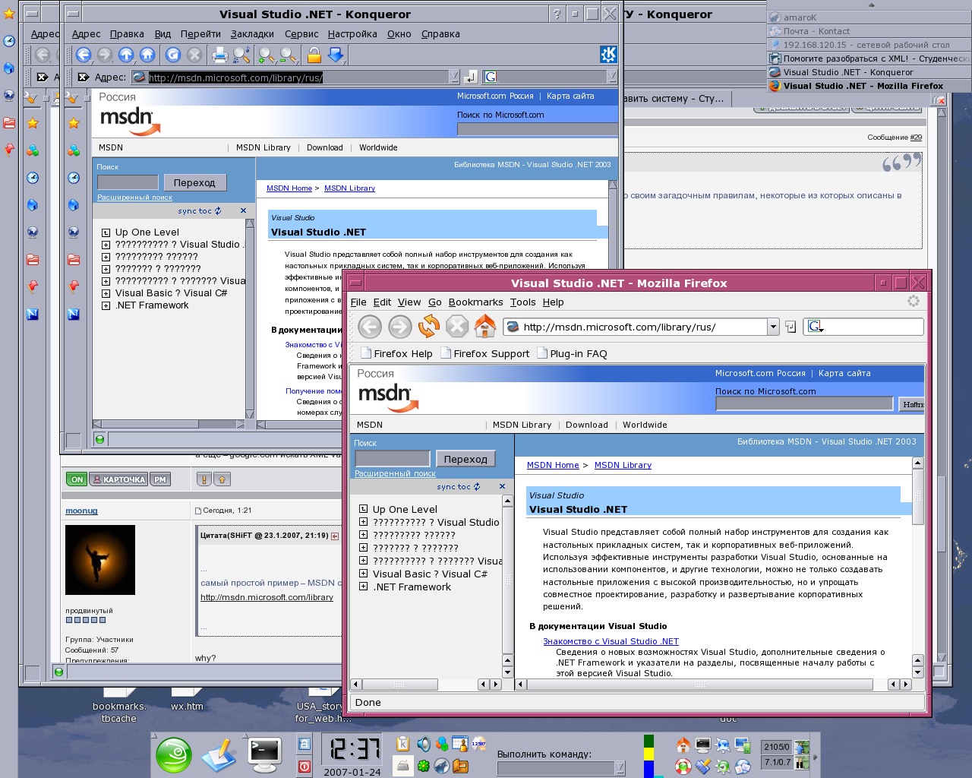The image size is (972, 778).
Task: Click the red logout icon in the panel
Action: coord(304,766)
